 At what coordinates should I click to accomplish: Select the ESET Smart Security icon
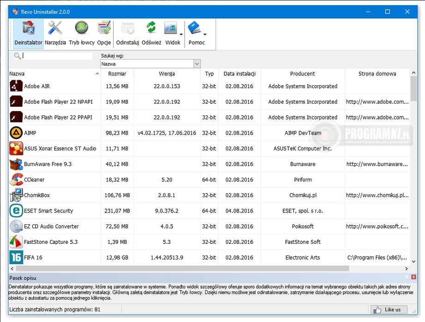tap(16, 211)
